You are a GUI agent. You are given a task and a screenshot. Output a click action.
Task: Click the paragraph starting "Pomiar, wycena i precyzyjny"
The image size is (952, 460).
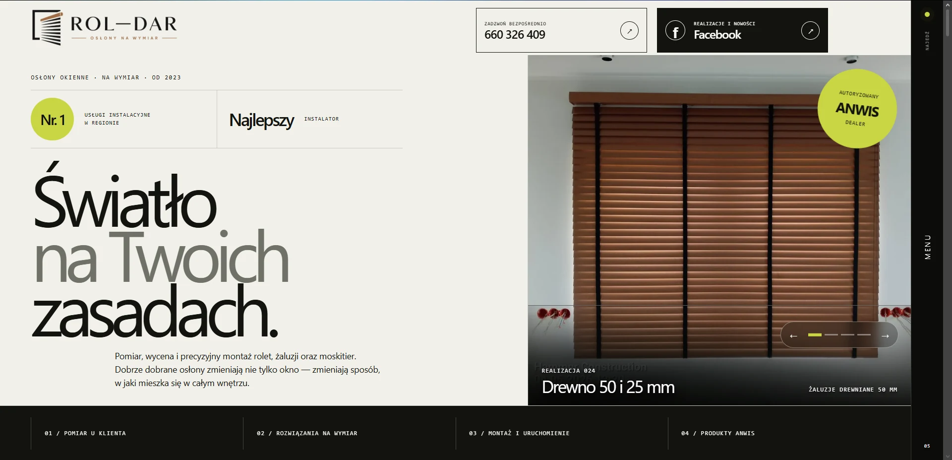pyautogui.click(x=247, y=370)
